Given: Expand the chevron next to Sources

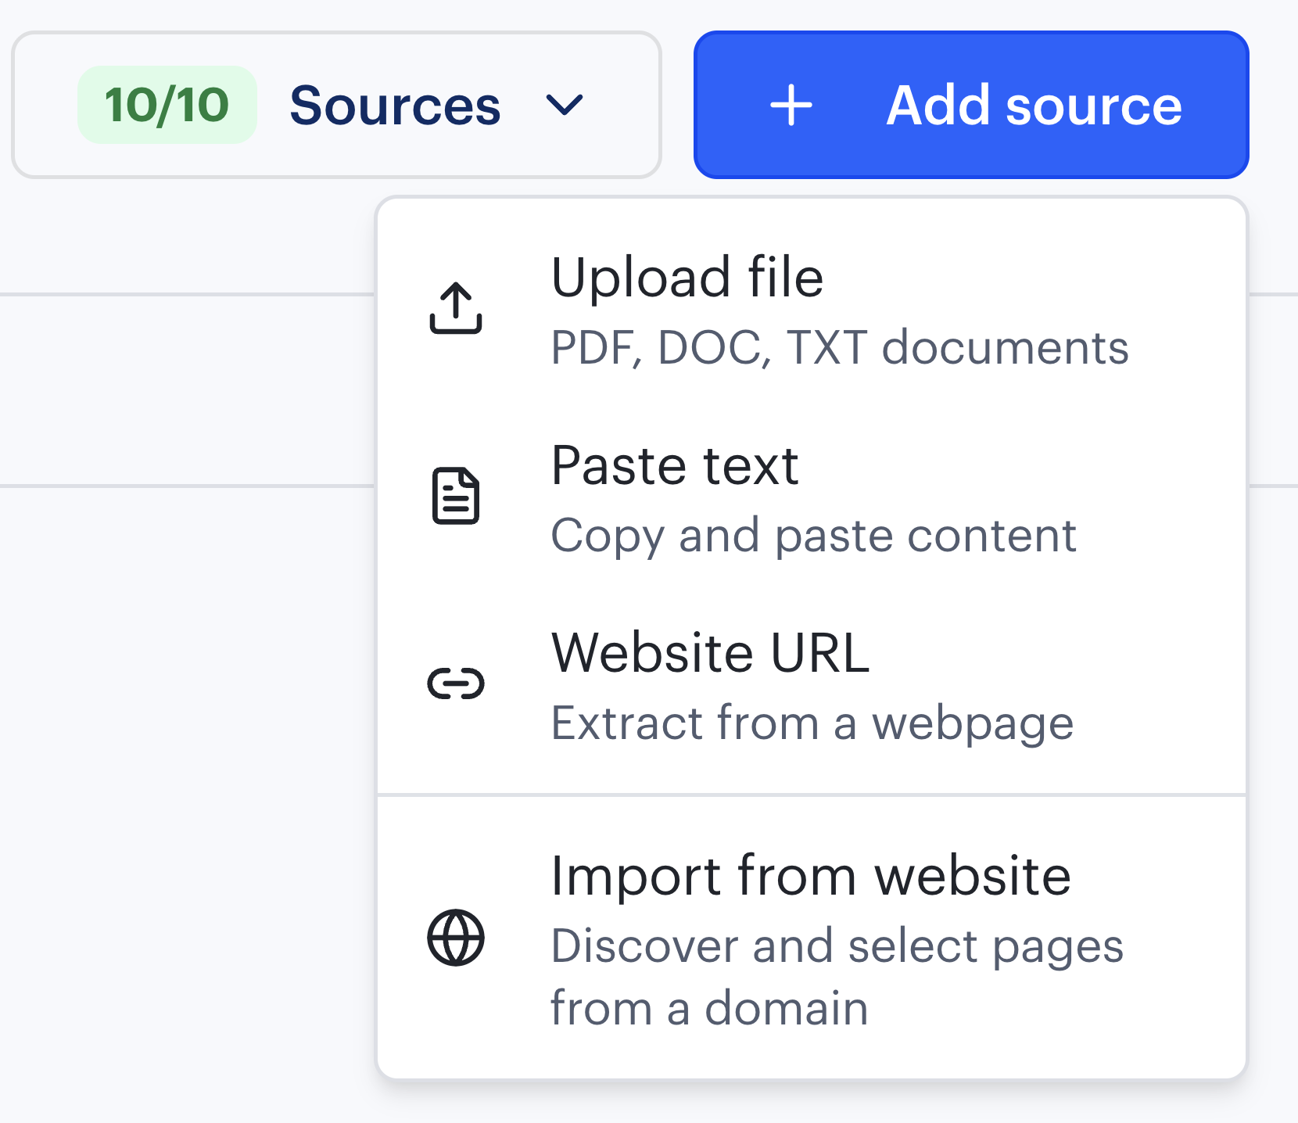Looking at the screenshot, I should (565, 106).
